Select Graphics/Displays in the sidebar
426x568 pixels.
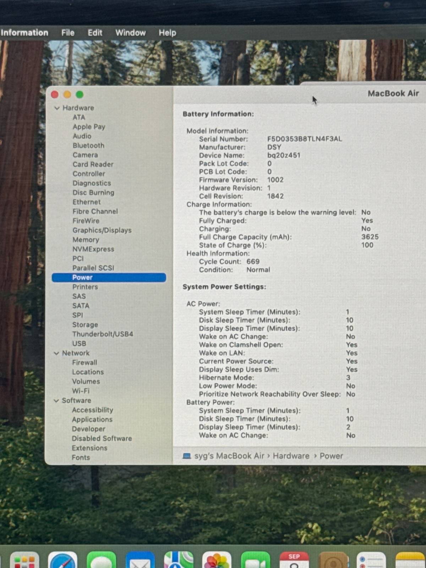coord(102,230)
